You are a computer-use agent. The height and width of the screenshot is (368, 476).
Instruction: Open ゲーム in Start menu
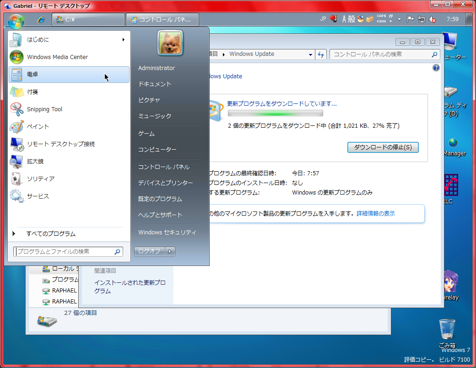(146, 134)
